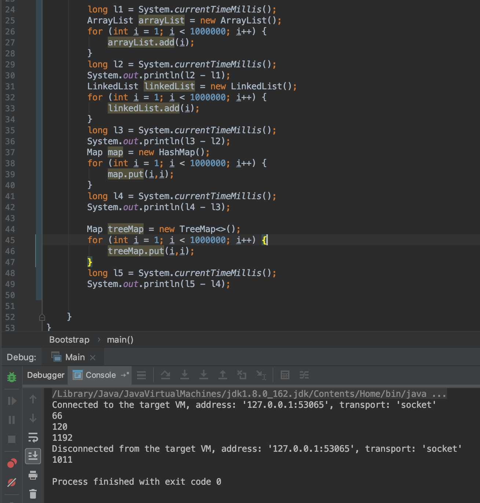The image size is (480, 503).
Task: Click the Drop Frame icon
Action: [x=242, y=375]
